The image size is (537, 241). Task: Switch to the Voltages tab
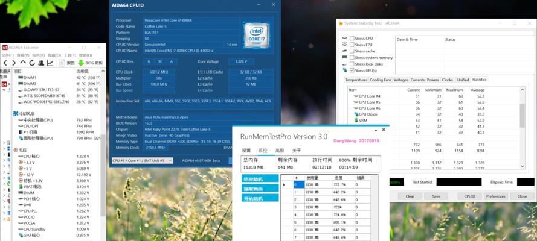(x=400, y=80)
